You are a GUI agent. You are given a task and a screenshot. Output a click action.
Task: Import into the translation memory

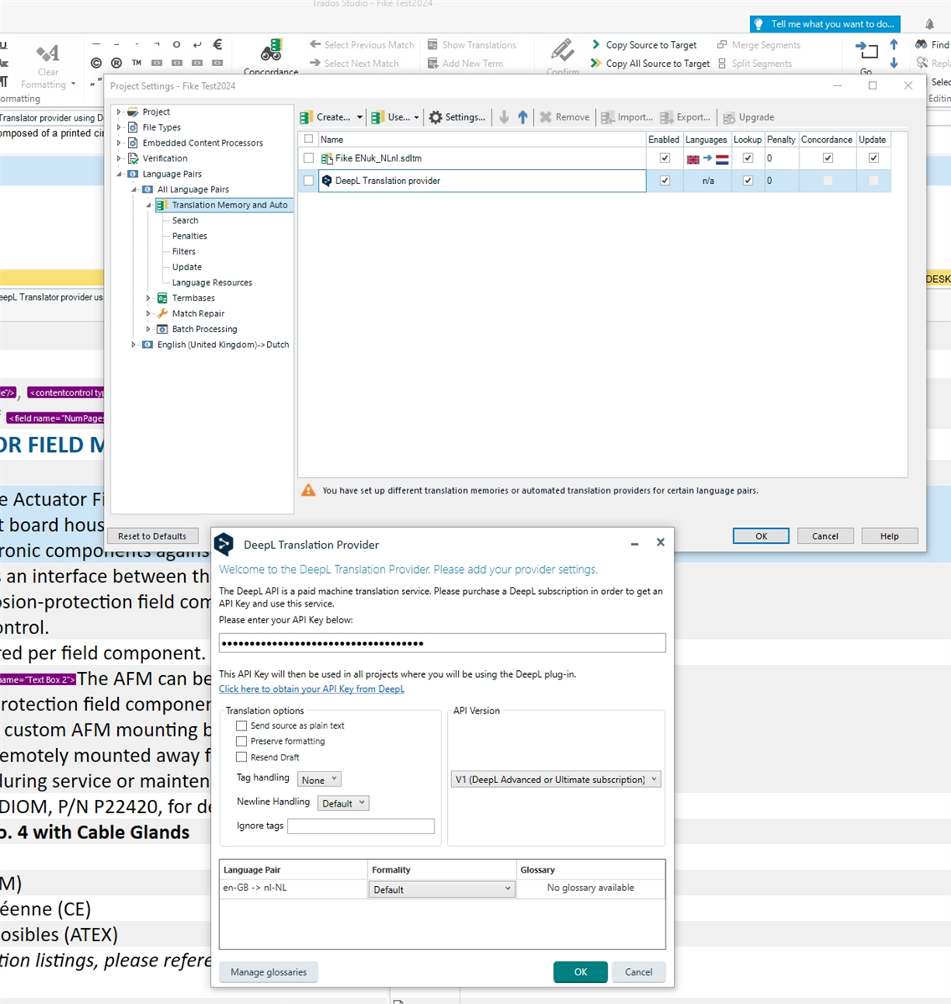626,117
